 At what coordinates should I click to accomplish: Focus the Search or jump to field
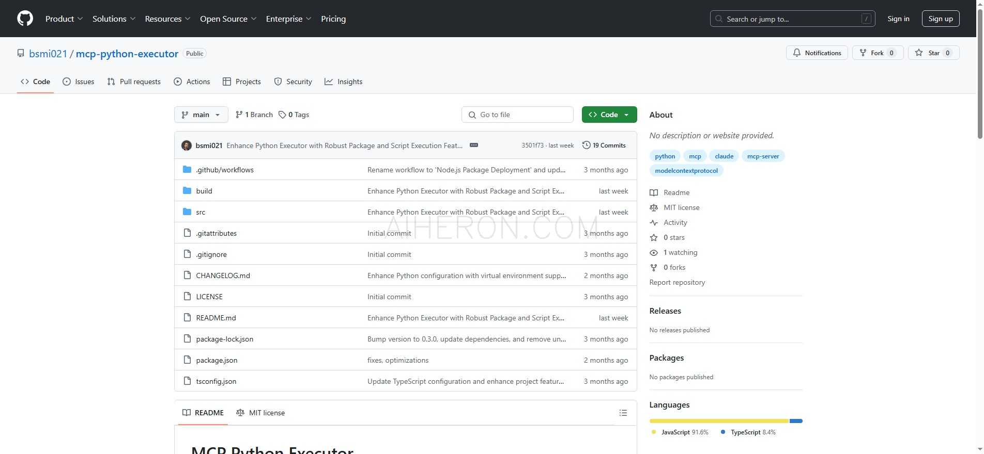[x=792, y=19]
